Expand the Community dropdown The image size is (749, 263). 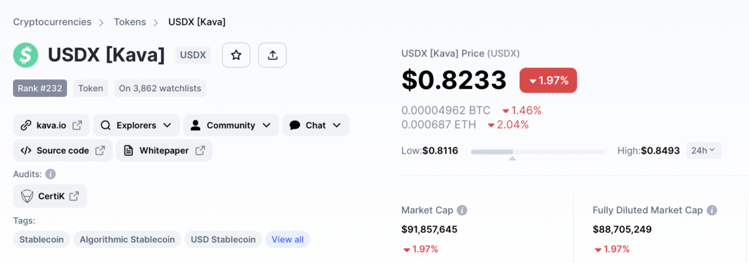[x=231, y=125]
